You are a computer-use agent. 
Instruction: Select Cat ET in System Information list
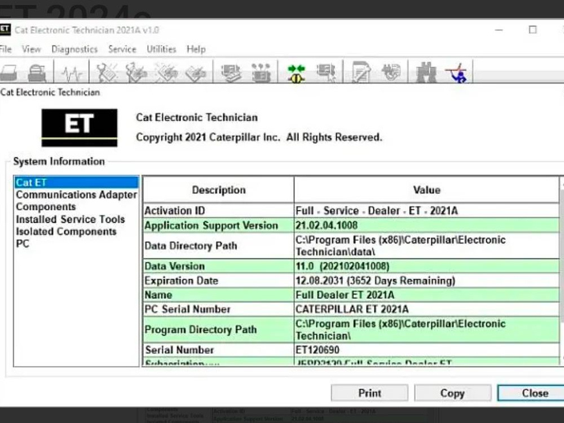tap(76, 182)
